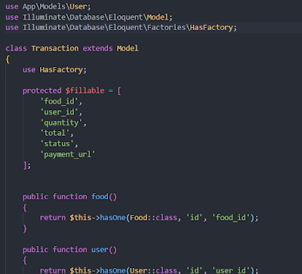
Task: Click the 'user()' function name
Action: [104, 250]
